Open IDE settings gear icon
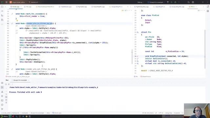The width and height of the screenshot is (210, 118). (193, 2)
